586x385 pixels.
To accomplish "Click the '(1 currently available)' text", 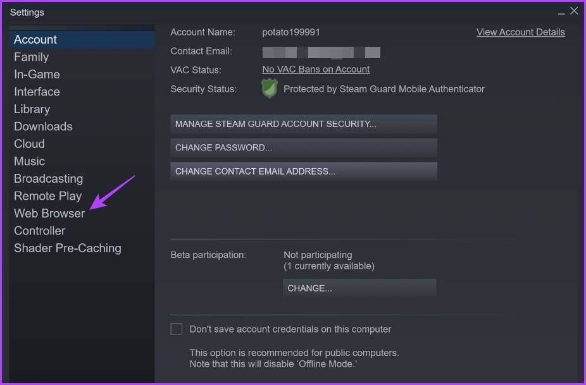I will coord(329,266).
